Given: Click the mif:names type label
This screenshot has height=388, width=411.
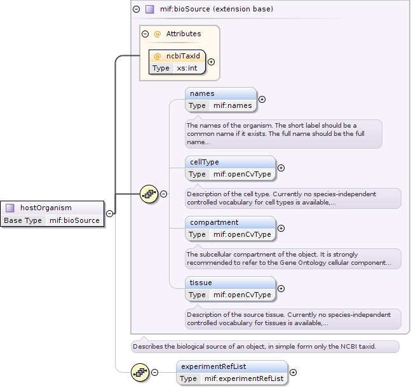Looking at the screenshot, I should coord(232,105).
